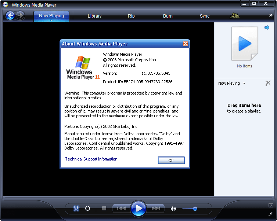Expand the Now Playing tab arrow menu
The image size is (277, 221).
tap(51, 21)
